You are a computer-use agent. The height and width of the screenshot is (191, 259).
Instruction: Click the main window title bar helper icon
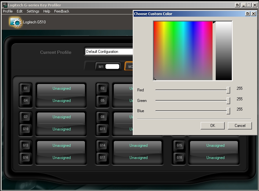(237, 5)
